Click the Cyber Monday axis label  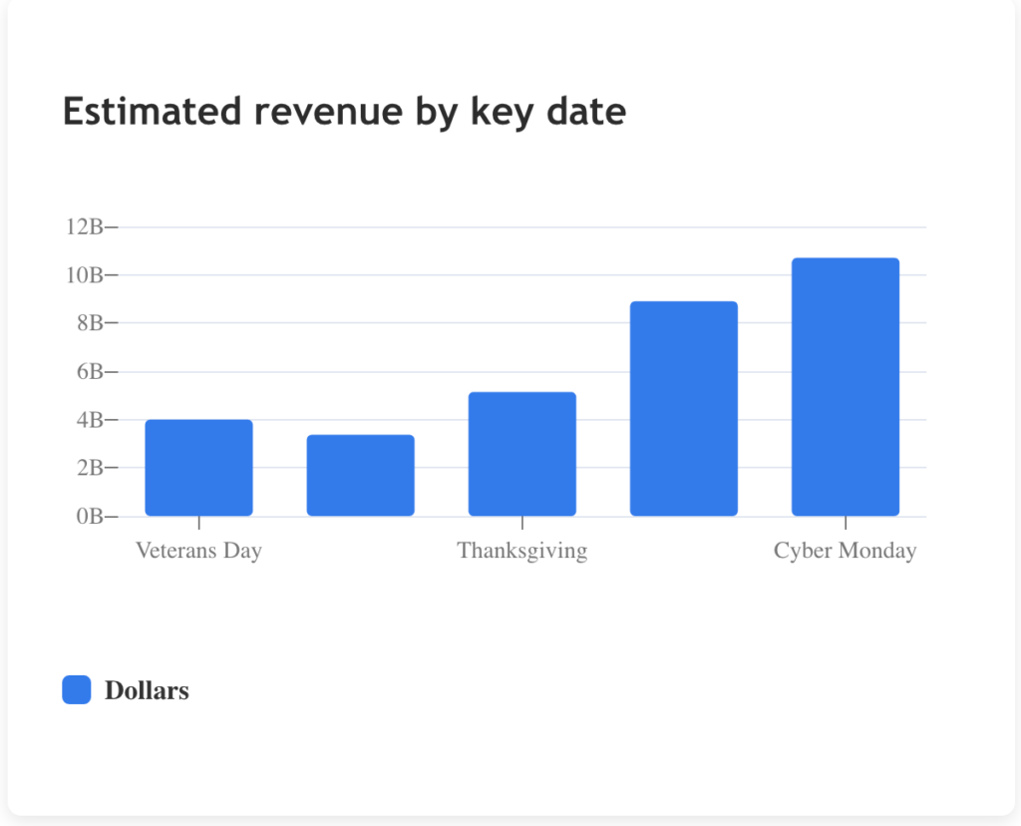click(x=846, y=550)
